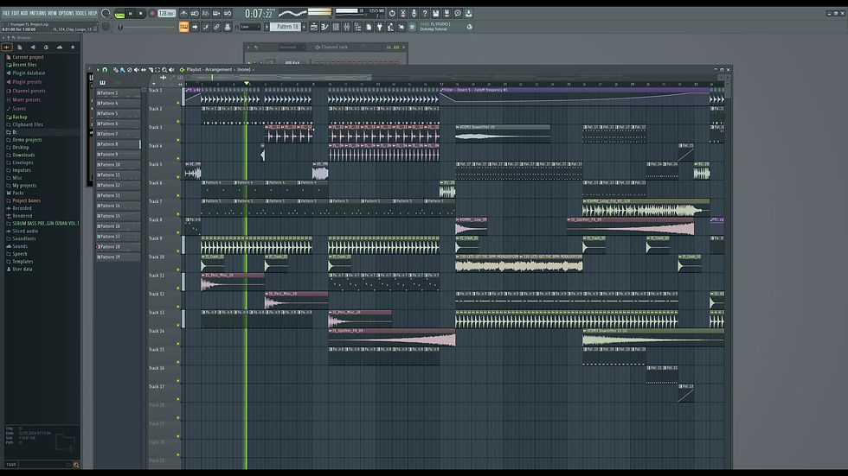Expand the Channel presets folder
848x476 pixels.
click(x=29, y=91)
